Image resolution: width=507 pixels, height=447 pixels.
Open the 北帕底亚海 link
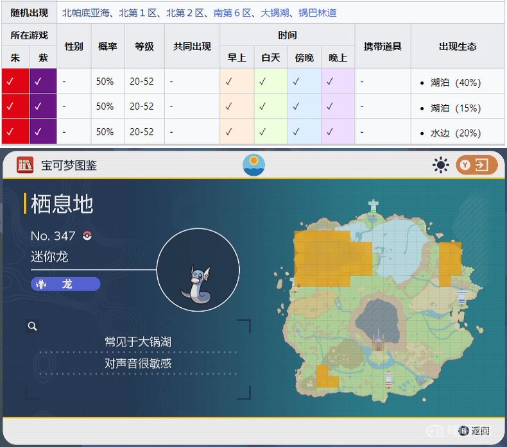click(86, 13)
